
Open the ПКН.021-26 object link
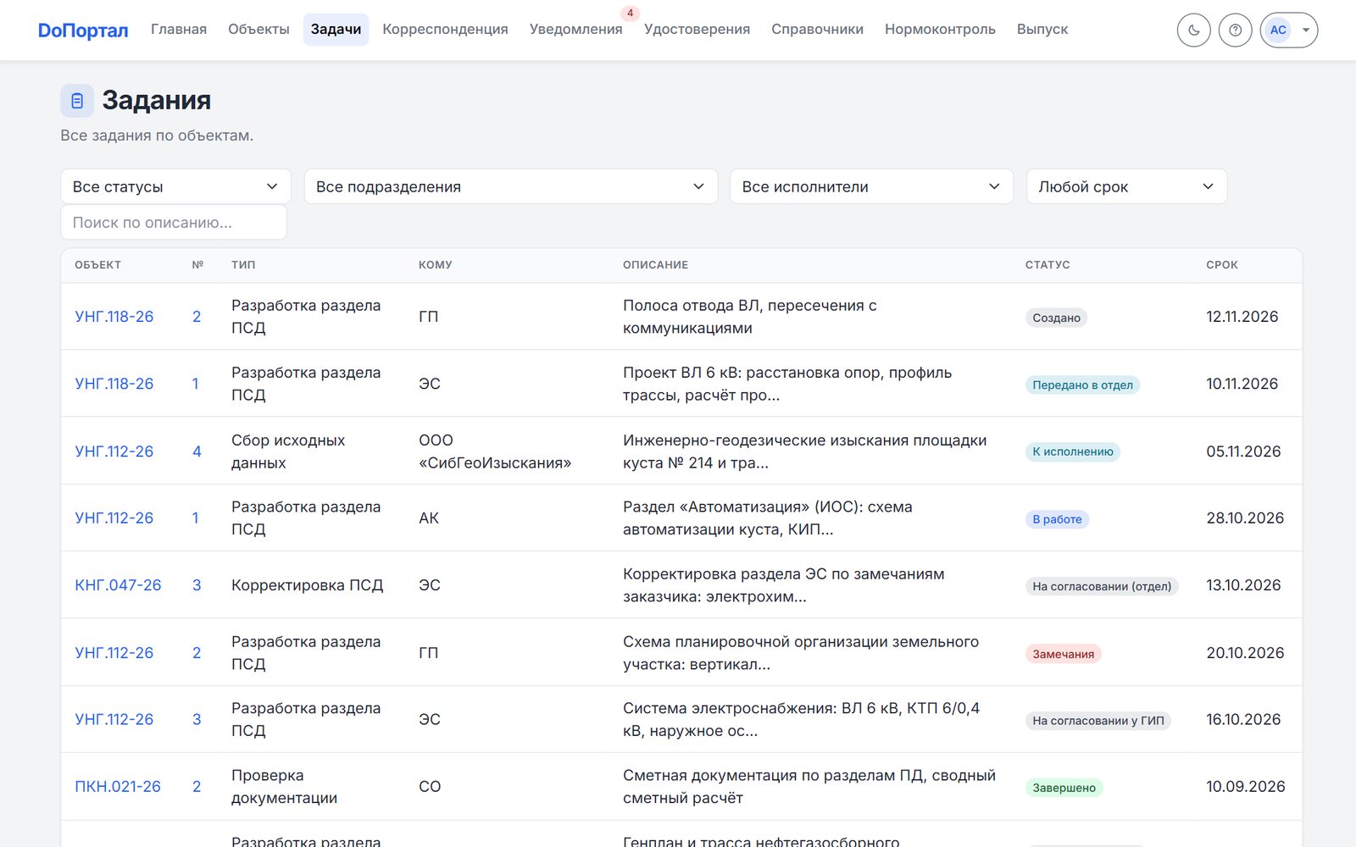pyautogui.click(x=118, y=787)
